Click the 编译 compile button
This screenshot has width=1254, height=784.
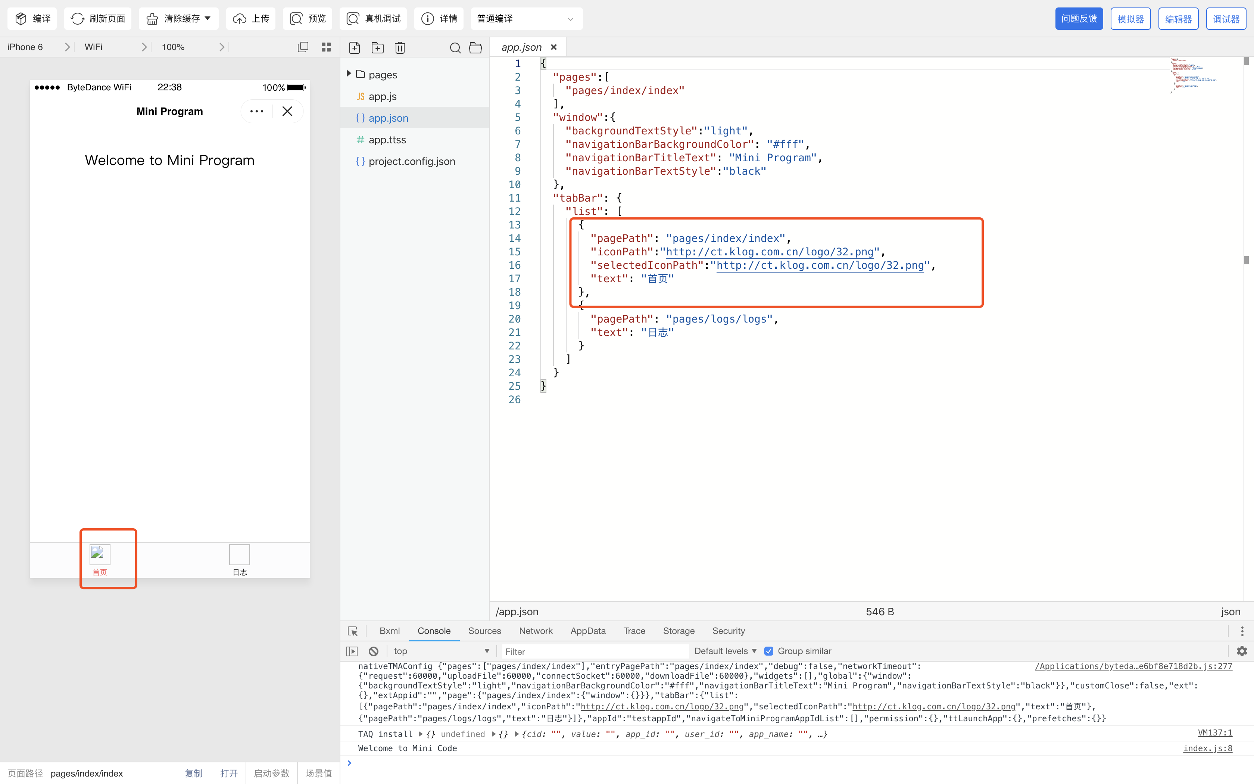pyautogui.click(x=32, y=19)
